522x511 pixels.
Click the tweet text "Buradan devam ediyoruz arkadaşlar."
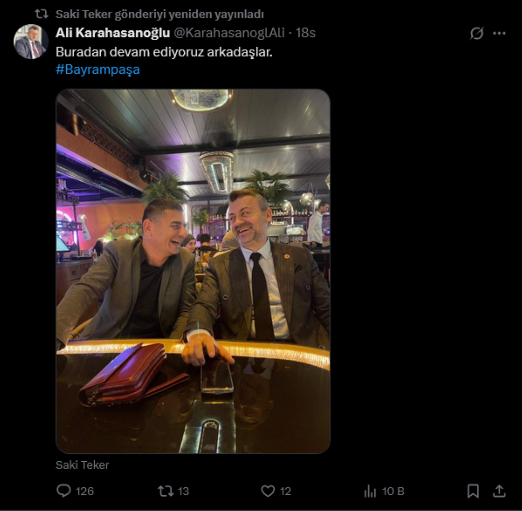(x=164, y=52)
